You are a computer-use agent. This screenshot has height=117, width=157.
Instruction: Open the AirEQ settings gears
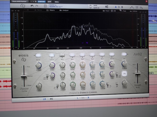[x=107, y=7]
